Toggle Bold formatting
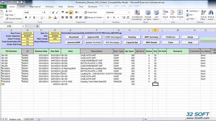 click(x=26, y=17)
